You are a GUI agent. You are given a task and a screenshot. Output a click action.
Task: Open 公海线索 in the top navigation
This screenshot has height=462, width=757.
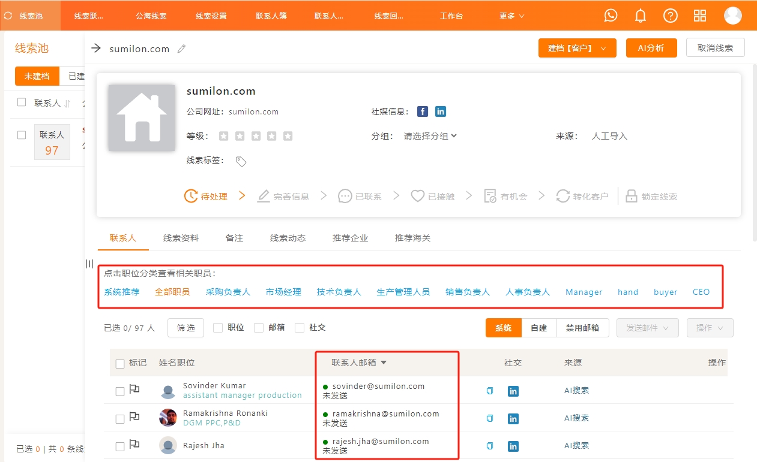(151, 16)
